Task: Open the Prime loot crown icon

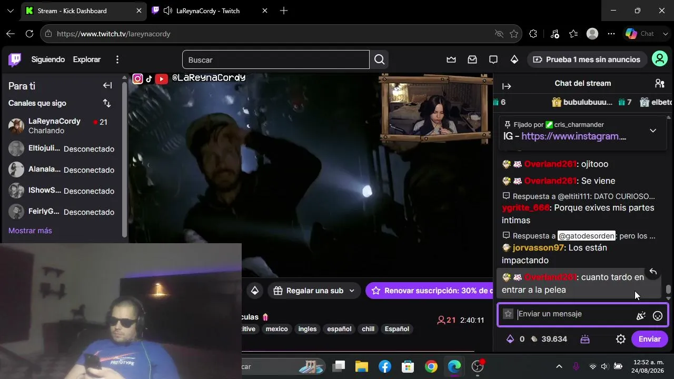Action: point(451,59)
